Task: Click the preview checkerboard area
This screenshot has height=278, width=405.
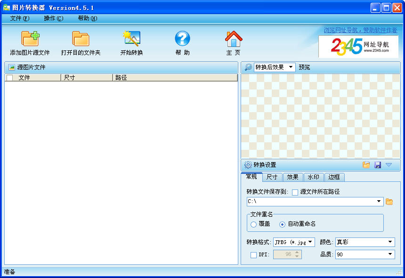Action: pos(320,116)
